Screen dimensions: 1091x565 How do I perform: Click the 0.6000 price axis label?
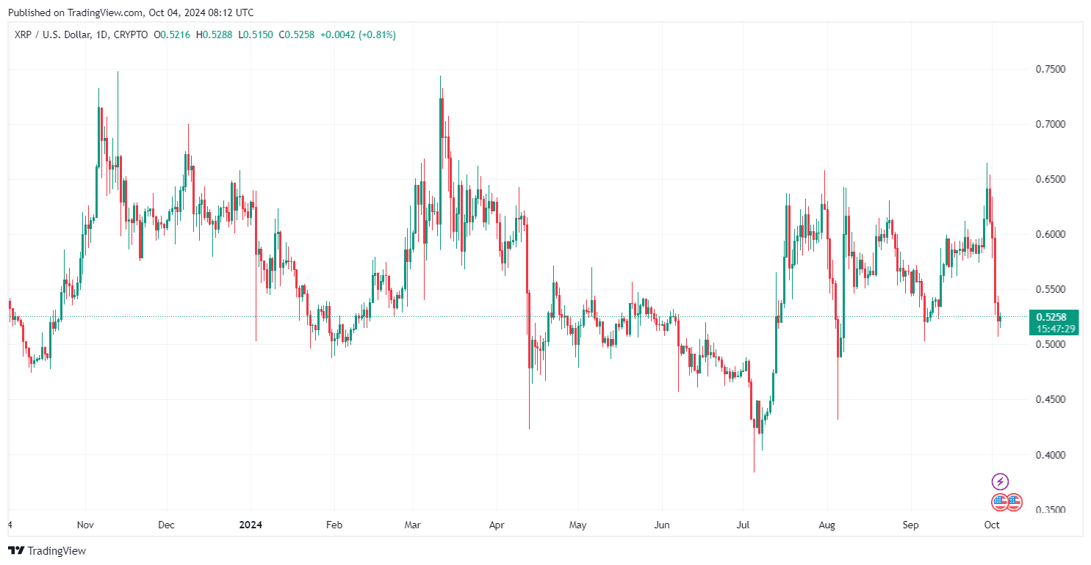1051,235
